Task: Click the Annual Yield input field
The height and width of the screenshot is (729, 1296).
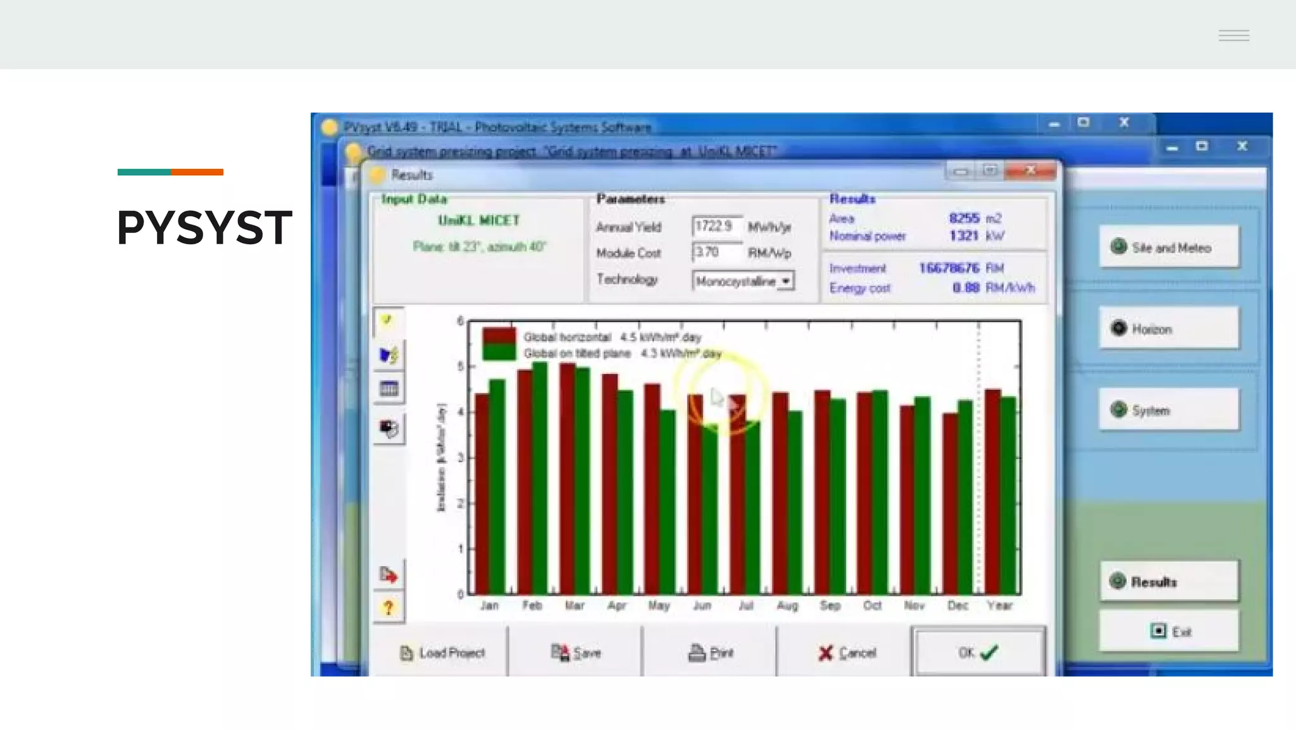Action: [x=716, y=227]
